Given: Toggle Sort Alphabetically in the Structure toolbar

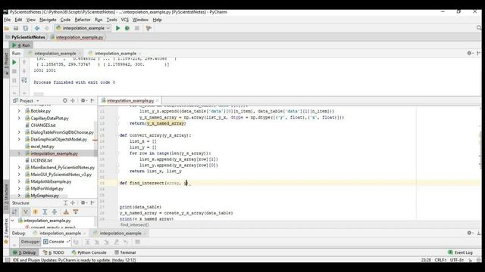Looking at the screenshot, I should coord(14,212).
